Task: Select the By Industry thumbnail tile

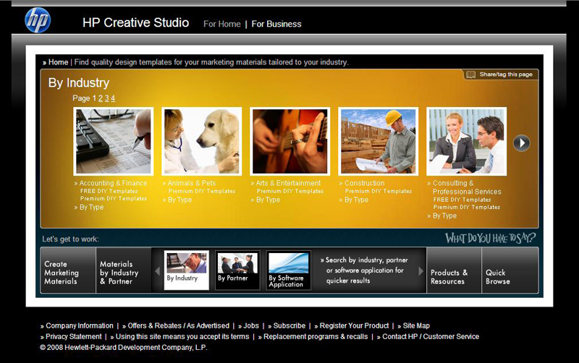Action: tap(187, 270)
